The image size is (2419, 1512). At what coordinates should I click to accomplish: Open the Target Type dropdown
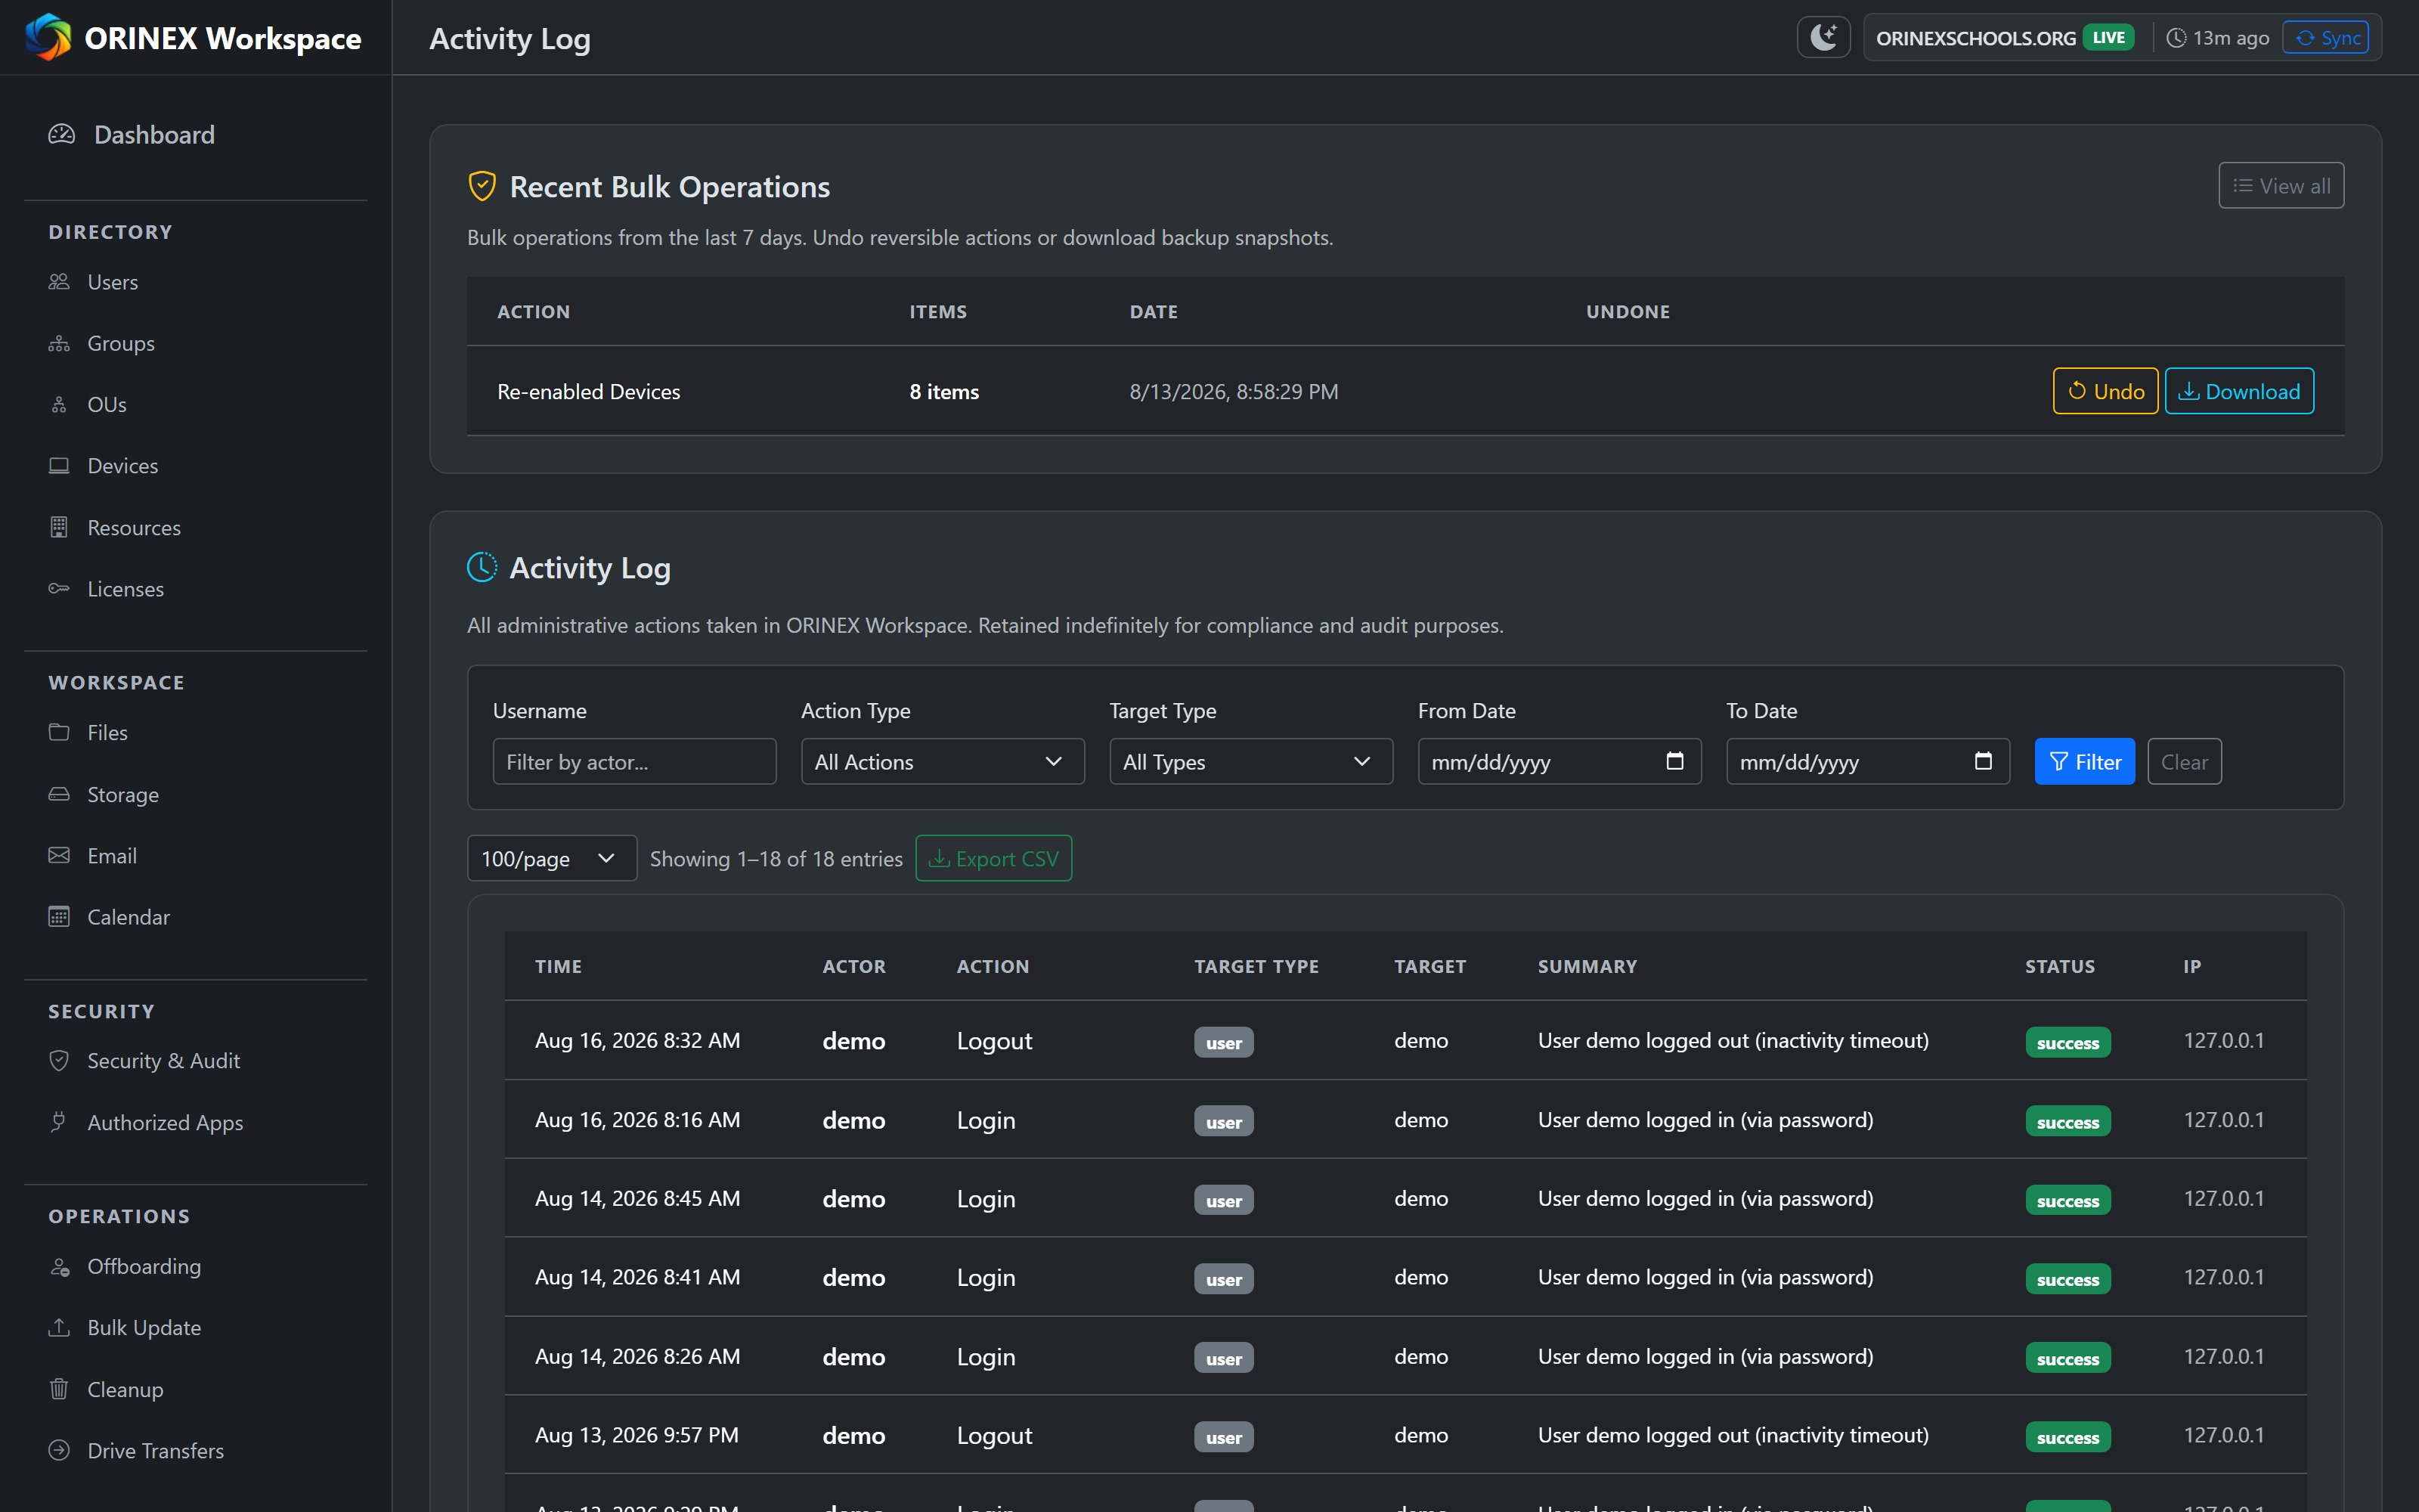[x=1250, y=762]
